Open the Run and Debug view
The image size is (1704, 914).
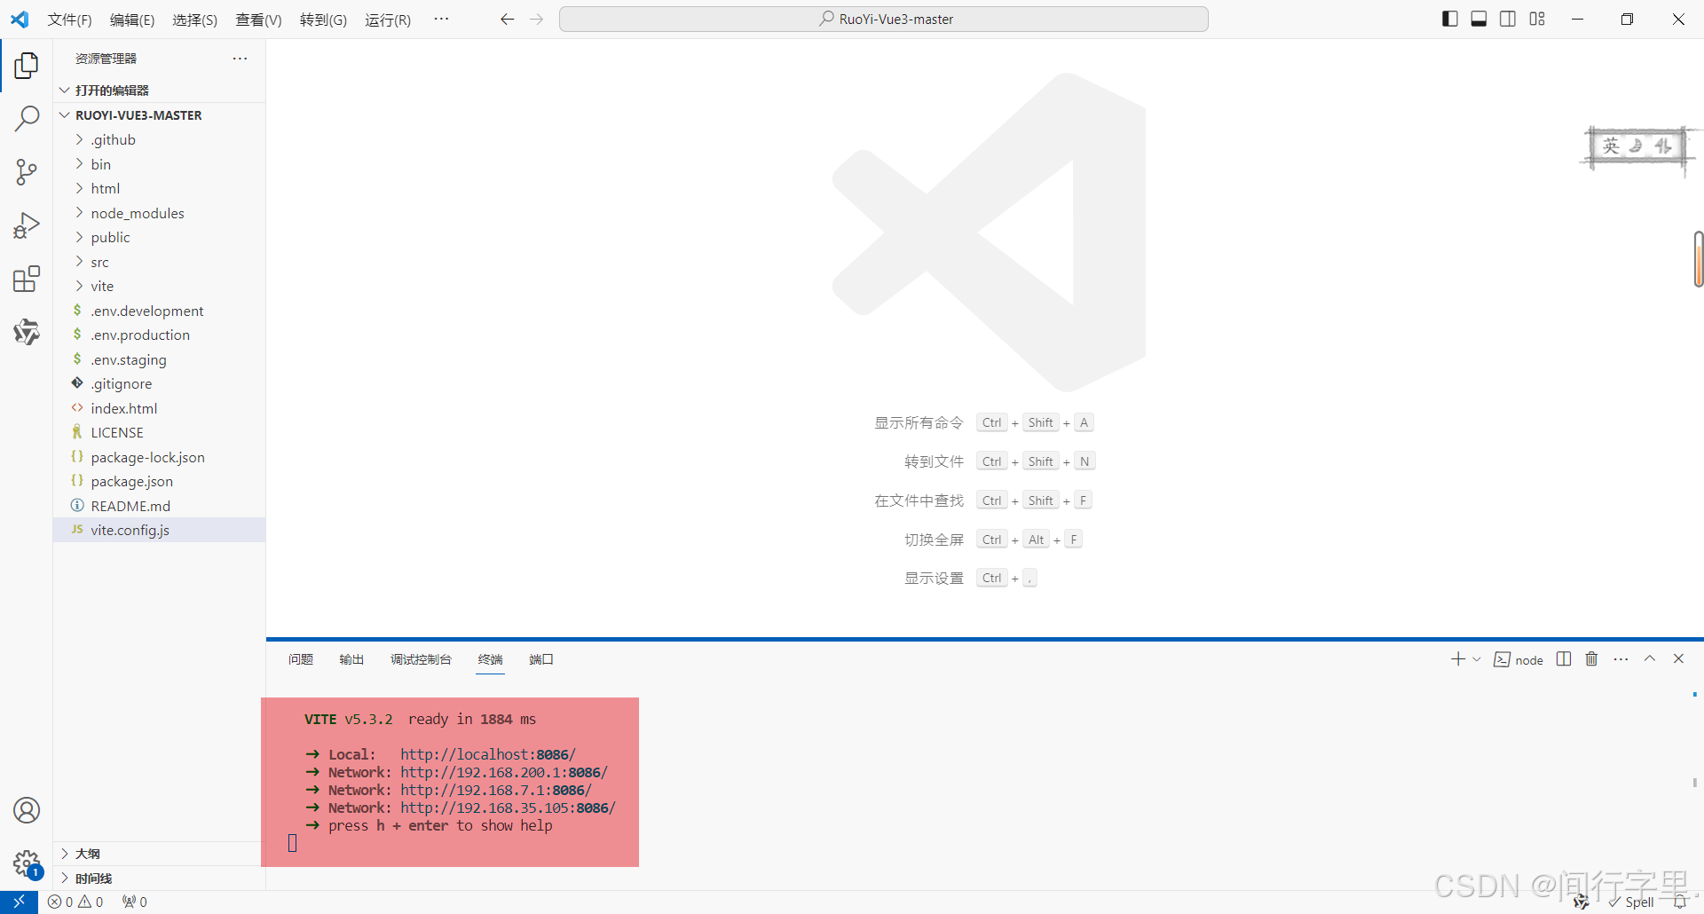tap(27, 225)
